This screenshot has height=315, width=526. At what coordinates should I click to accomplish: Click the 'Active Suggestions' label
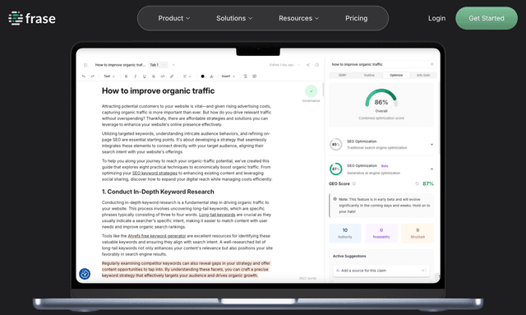click(349, 256)
